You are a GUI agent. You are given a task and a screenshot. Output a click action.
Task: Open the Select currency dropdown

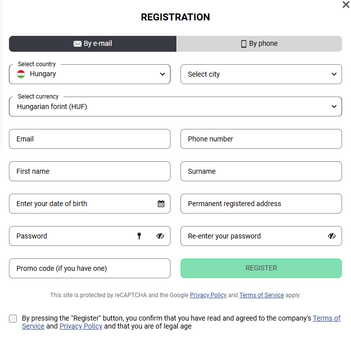(175, 107)
